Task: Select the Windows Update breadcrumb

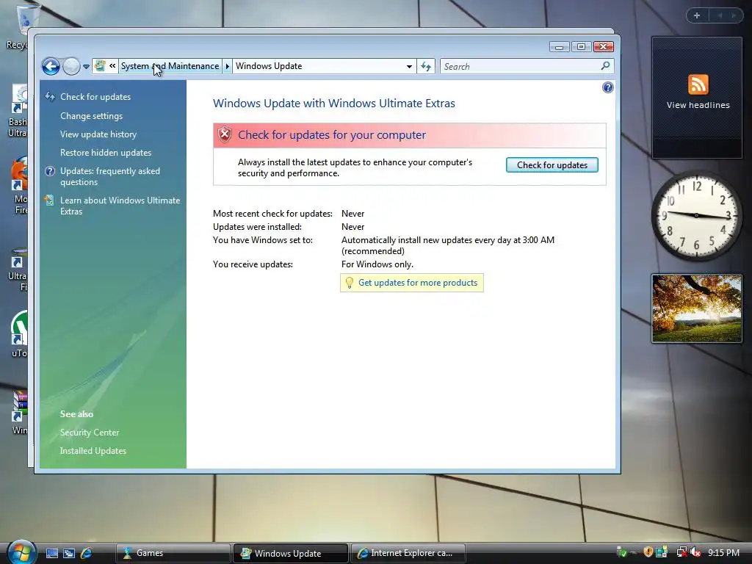Action: tap(269, 66)
